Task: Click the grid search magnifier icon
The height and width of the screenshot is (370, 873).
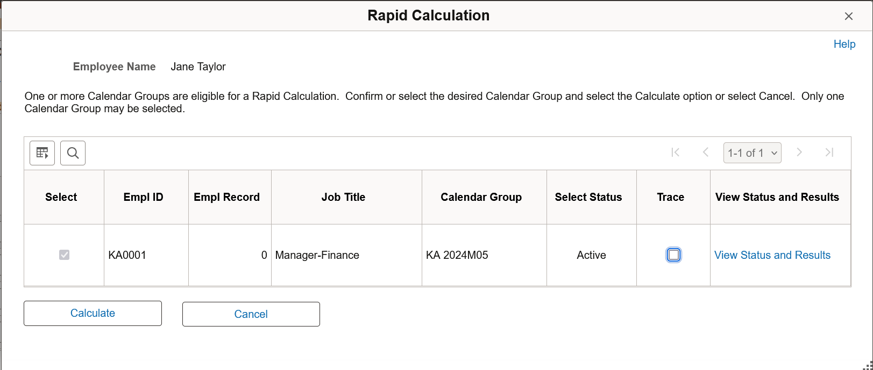Action: pyautogui.click(x=73, y=153)
